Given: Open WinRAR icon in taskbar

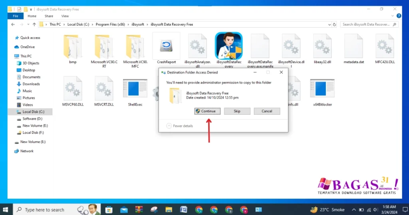Looking at the screenshot, I should 139,209.
